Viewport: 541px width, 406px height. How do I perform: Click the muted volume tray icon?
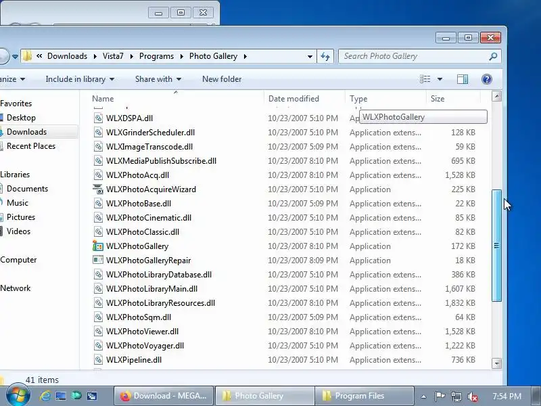472,397
